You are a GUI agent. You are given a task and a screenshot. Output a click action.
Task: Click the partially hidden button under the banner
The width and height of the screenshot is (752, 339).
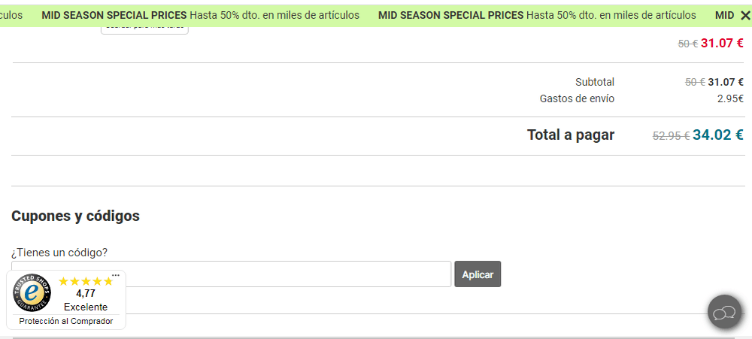click(144, 30)
